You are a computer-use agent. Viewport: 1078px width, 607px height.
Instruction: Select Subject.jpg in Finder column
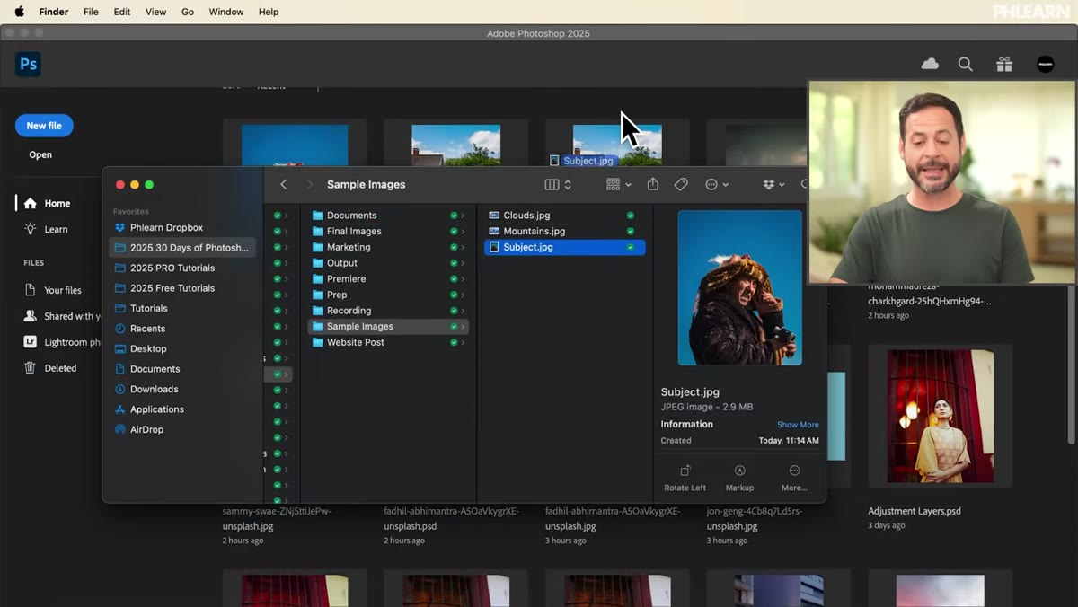(x=564, y=247)
